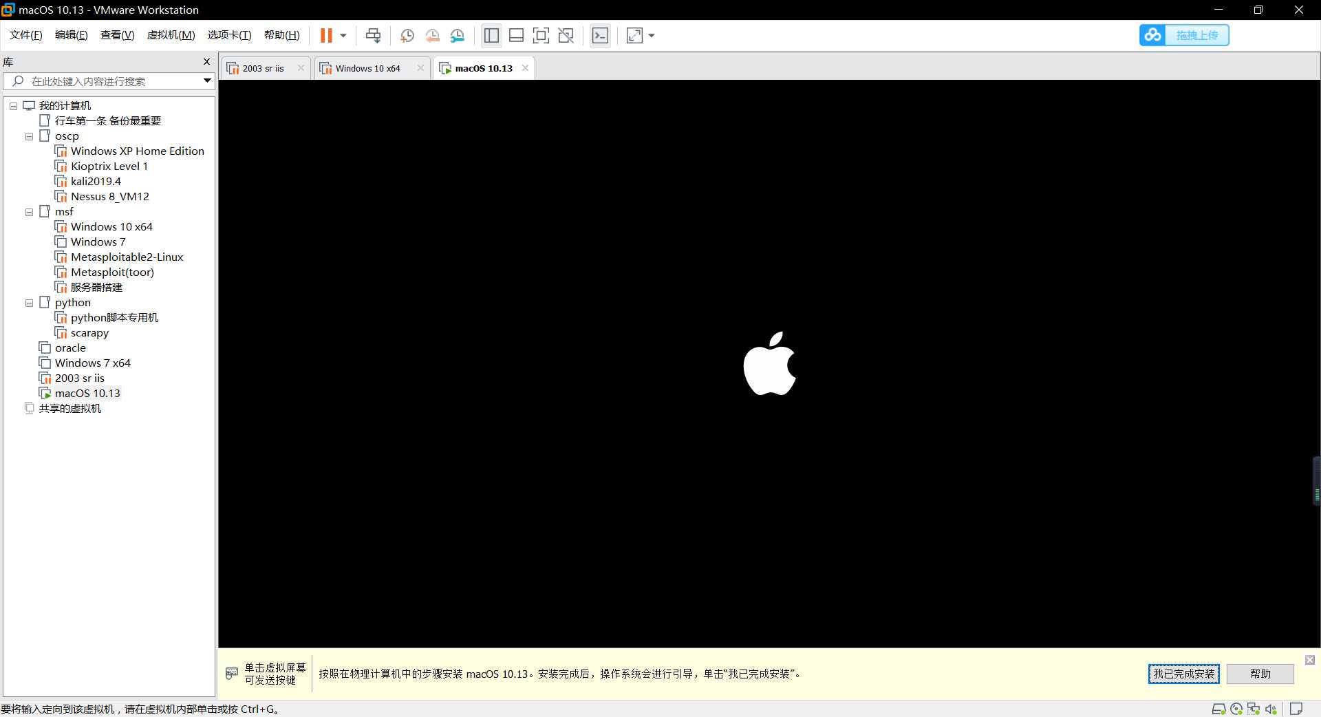Click 我已完成安装 button

click(1183, 674)
